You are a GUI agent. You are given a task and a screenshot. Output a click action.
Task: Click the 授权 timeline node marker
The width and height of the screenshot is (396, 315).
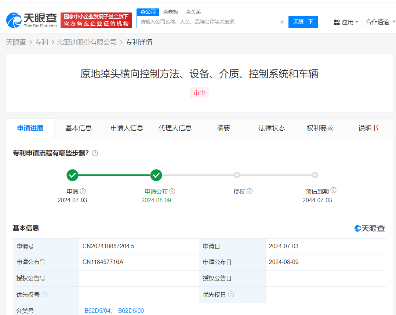tap(237, 175)
